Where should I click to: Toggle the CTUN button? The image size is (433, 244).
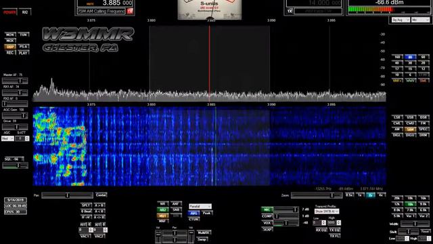coord(193,219)
